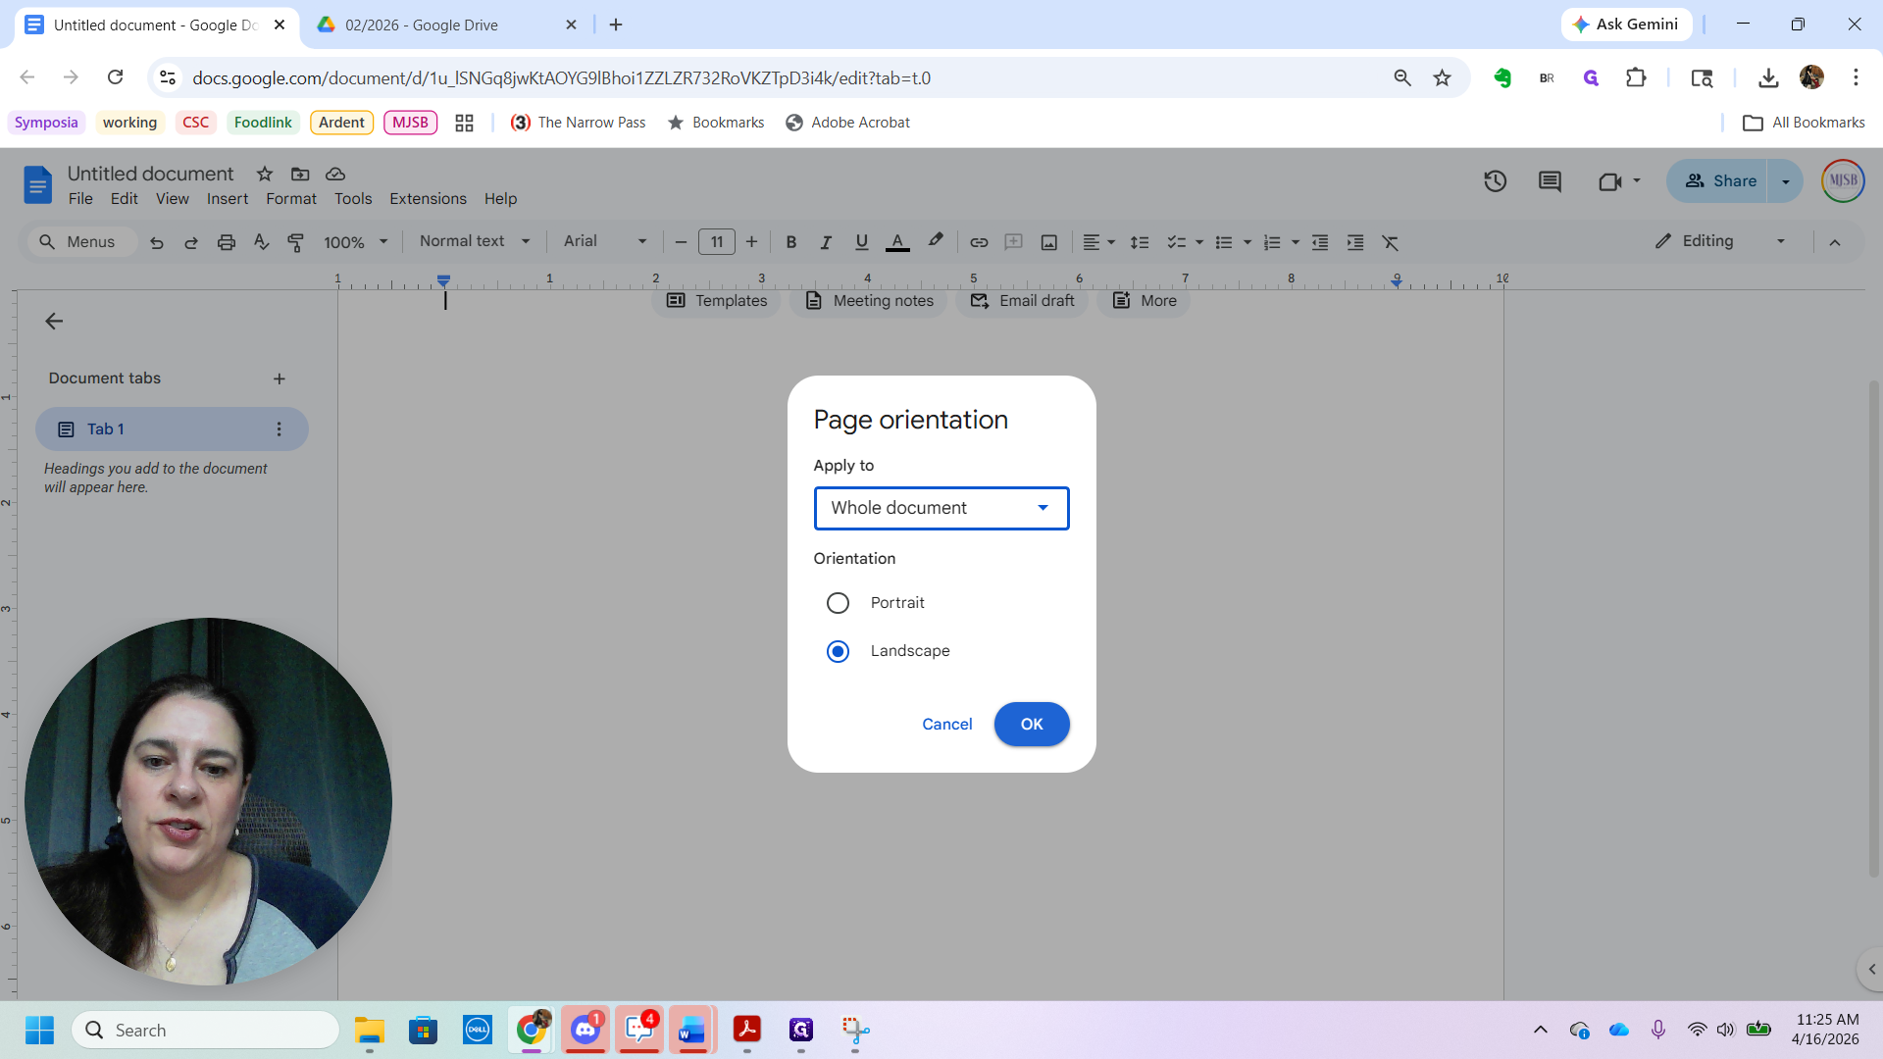The image size is (1883, 1059).
Task: Click the text color swatch button
Action: [897, 242]
